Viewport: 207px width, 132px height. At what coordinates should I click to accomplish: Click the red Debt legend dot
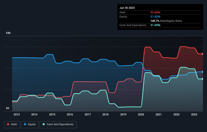pos(8,124)
